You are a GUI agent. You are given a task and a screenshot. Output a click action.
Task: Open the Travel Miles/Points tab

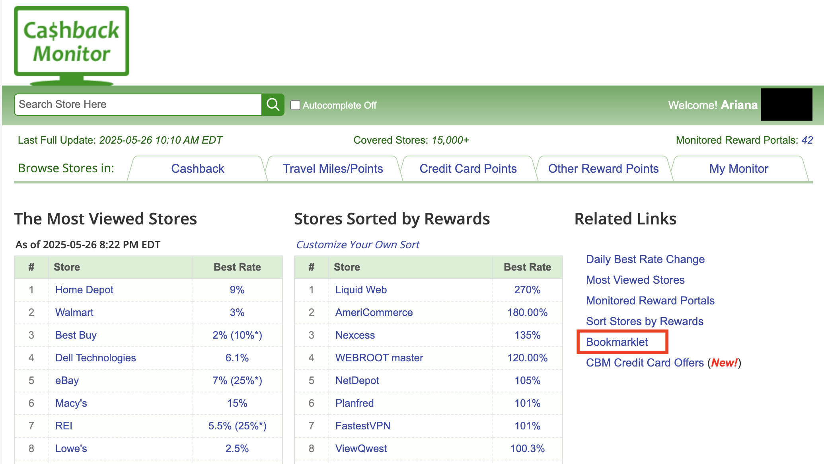pyautogui.click(x=333, y=169)
